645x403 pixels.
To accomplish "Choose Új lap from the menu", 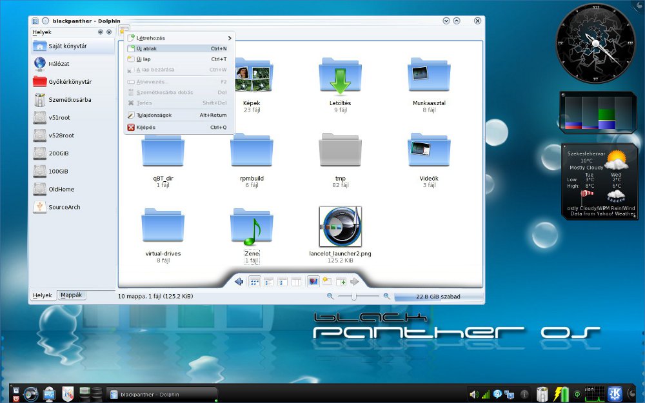I will pos(179,59).
